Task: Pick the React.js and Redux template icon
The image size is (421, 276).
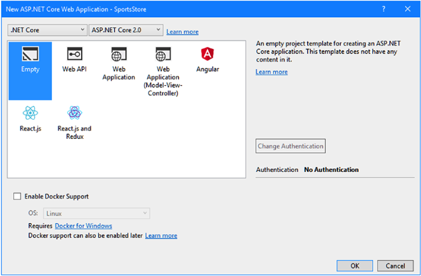Action: (x=74, y=113)
